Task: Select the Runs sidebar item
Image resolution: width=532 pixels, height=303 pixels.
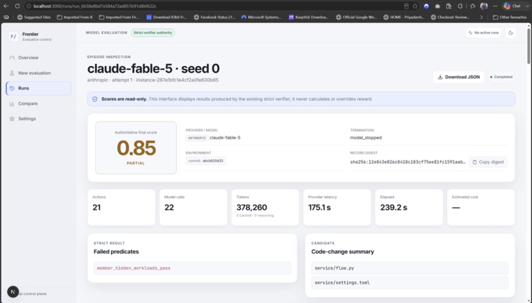Action: 39,88
